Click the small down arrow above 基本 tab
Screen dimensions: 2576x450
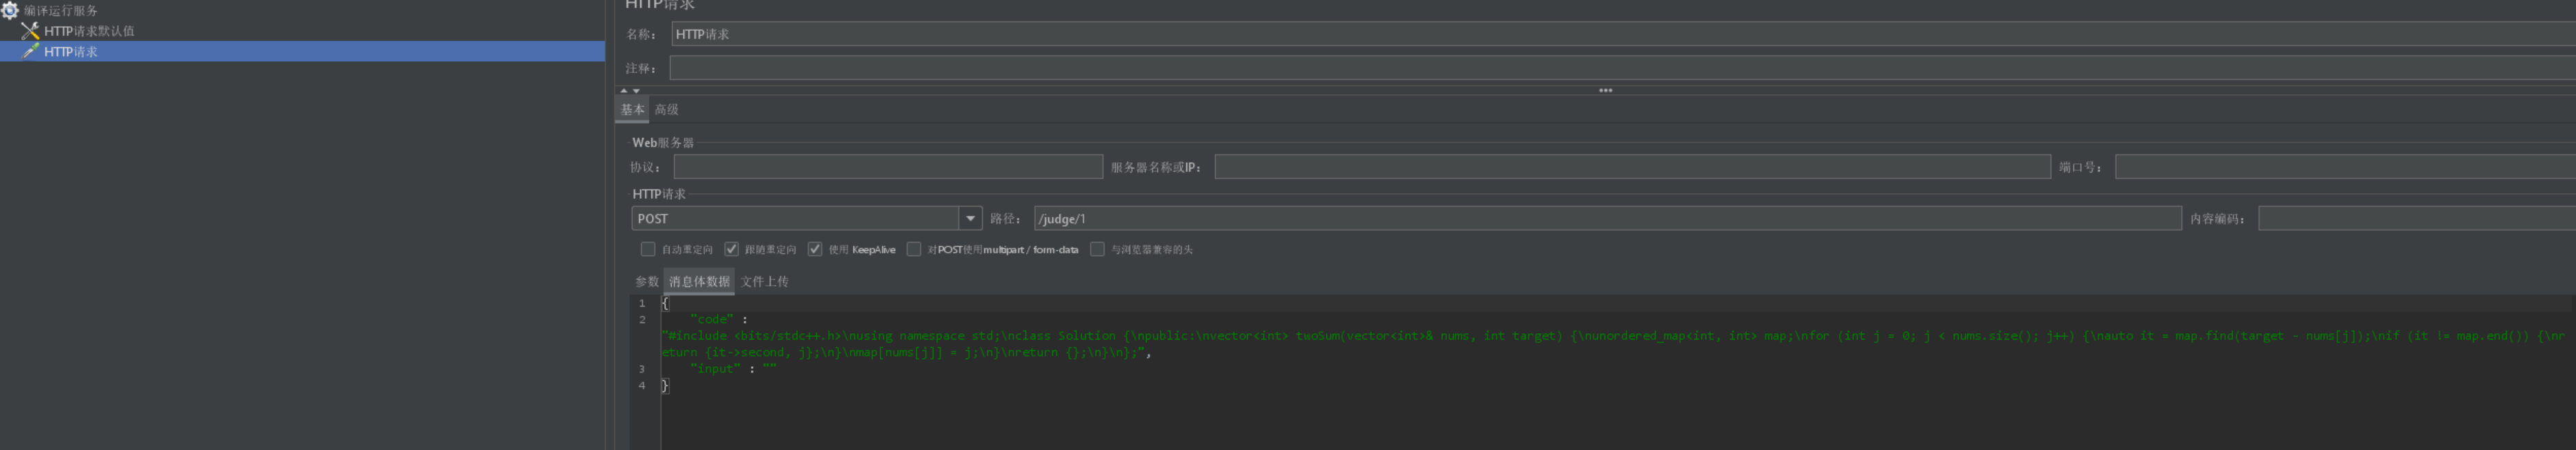coord(636,91)
